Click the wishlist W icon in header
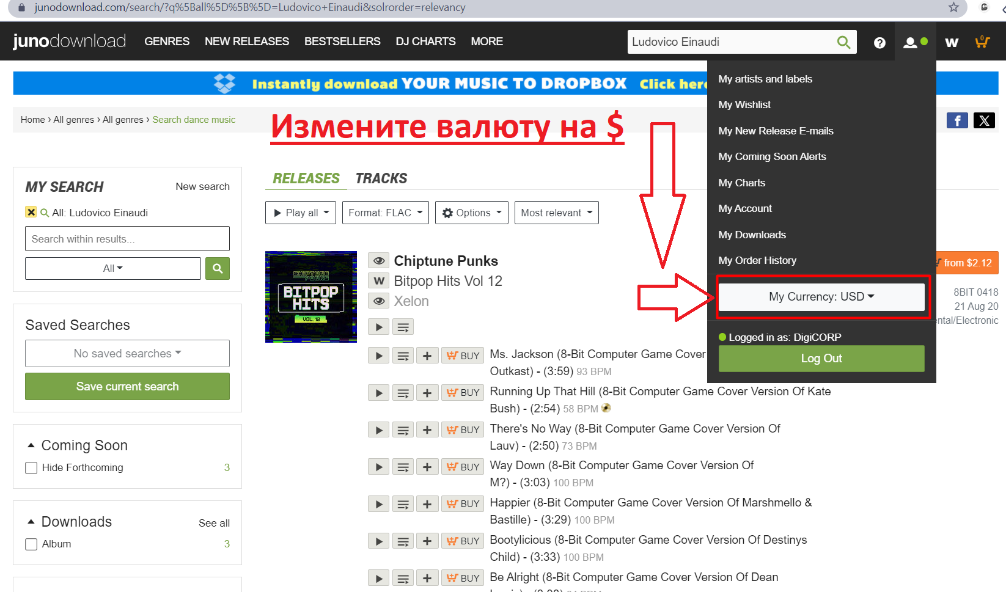 tap(951, 42)
